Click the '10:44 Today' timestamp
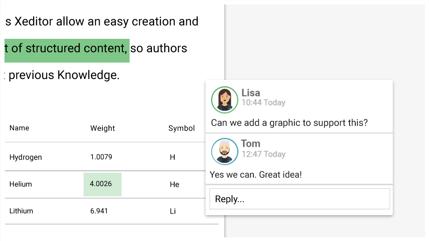The image size is (429, 241). [264, 103]
